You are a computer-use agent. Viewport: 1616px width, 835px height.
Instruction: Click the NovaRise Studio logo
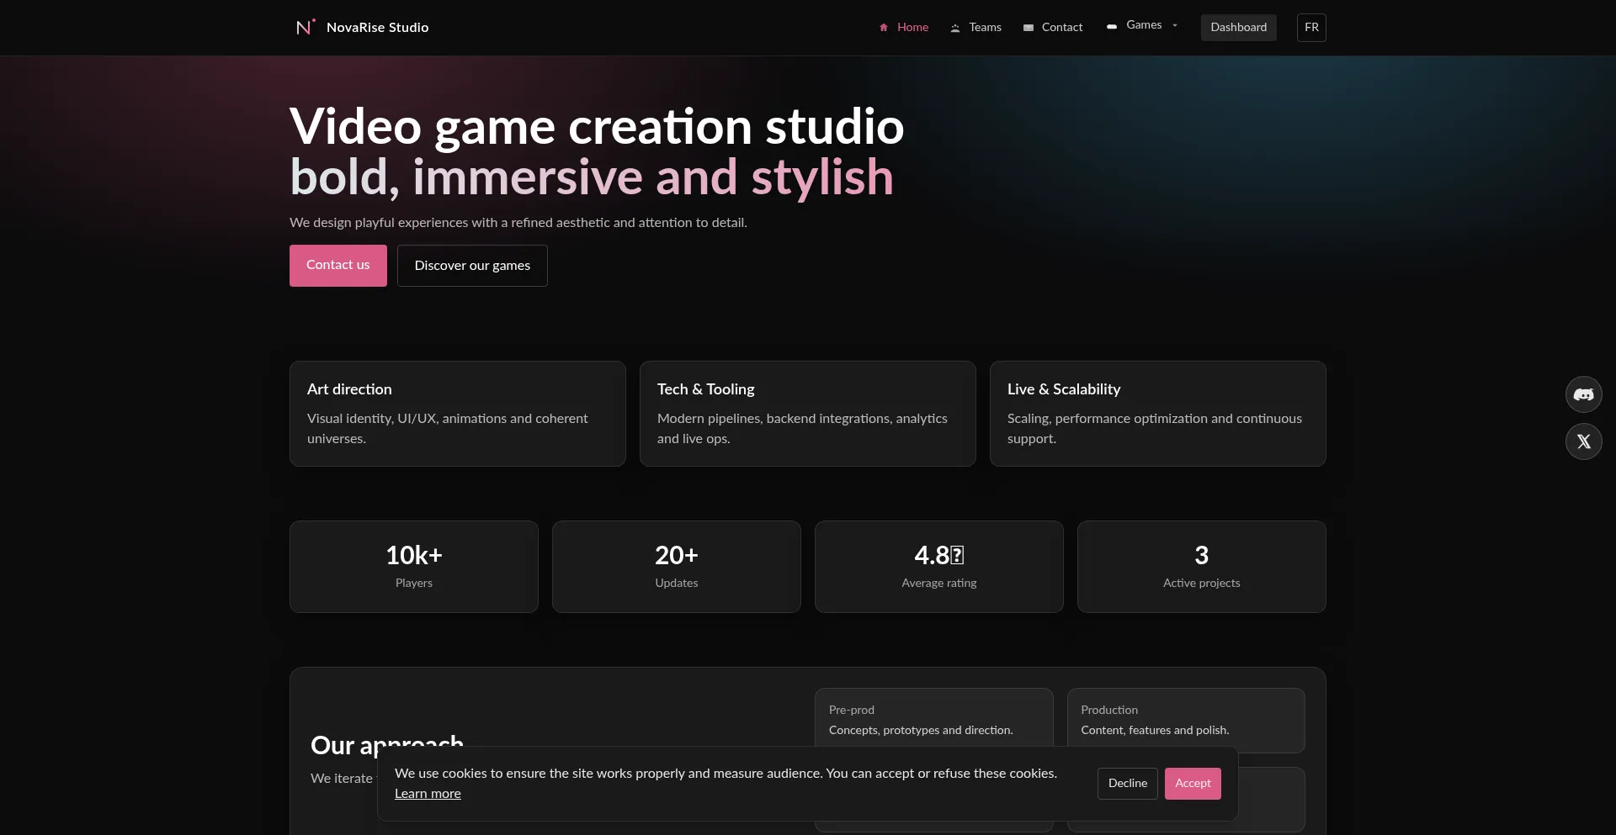tap(362, 27)
